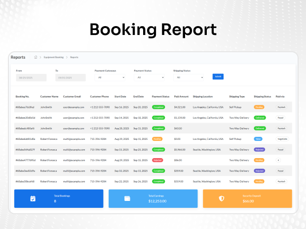Image resolution: width=306 pixels, height=229 pixels.
Task: Click the Paid Amount column header
Action: tap(181, 97)
